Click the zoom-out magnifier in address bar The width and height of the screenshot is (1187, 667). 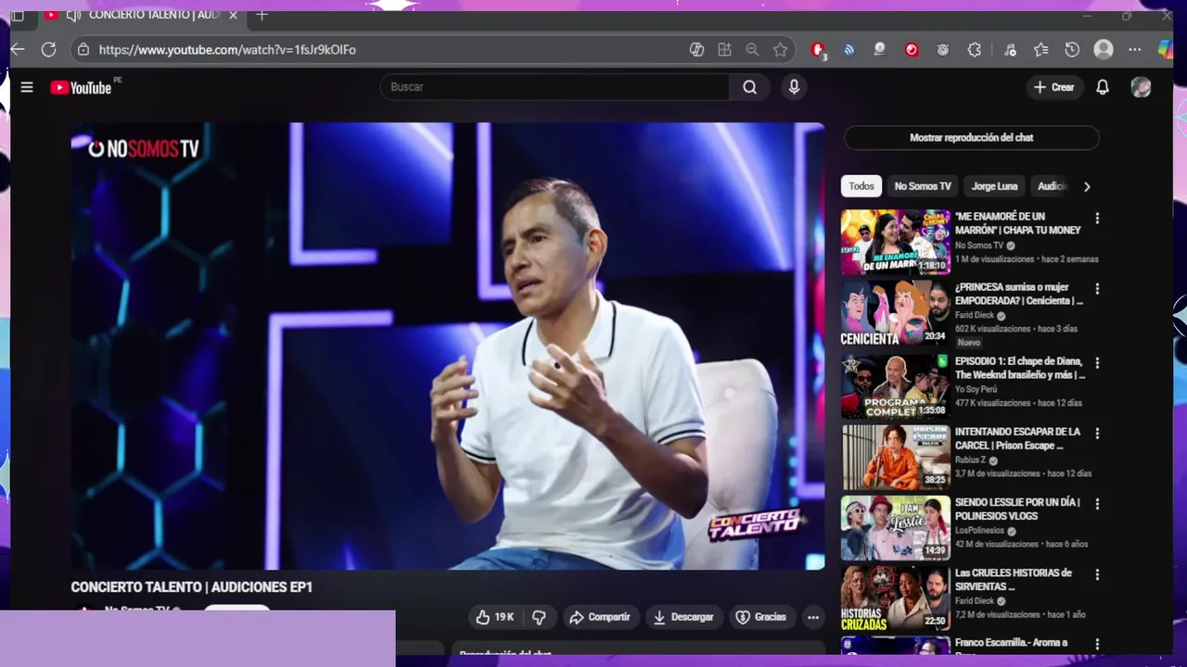(x=752, y=50)
